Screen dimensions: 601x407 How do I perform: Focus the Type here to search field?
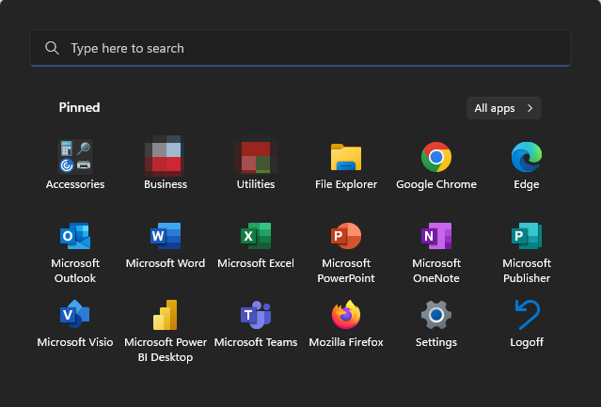tap(301, 48)
